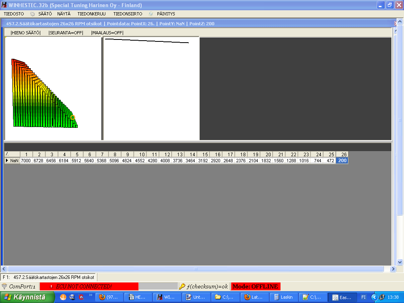This screenshot has width=404, height=303.
Task: Click the table corner select-all cell
Action: coord(12,154)
